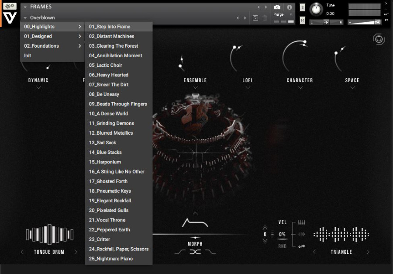The width and height of the screenshot is (393, 274).
Task: Select the Init preset entry
Action: (x=28, y=55)
